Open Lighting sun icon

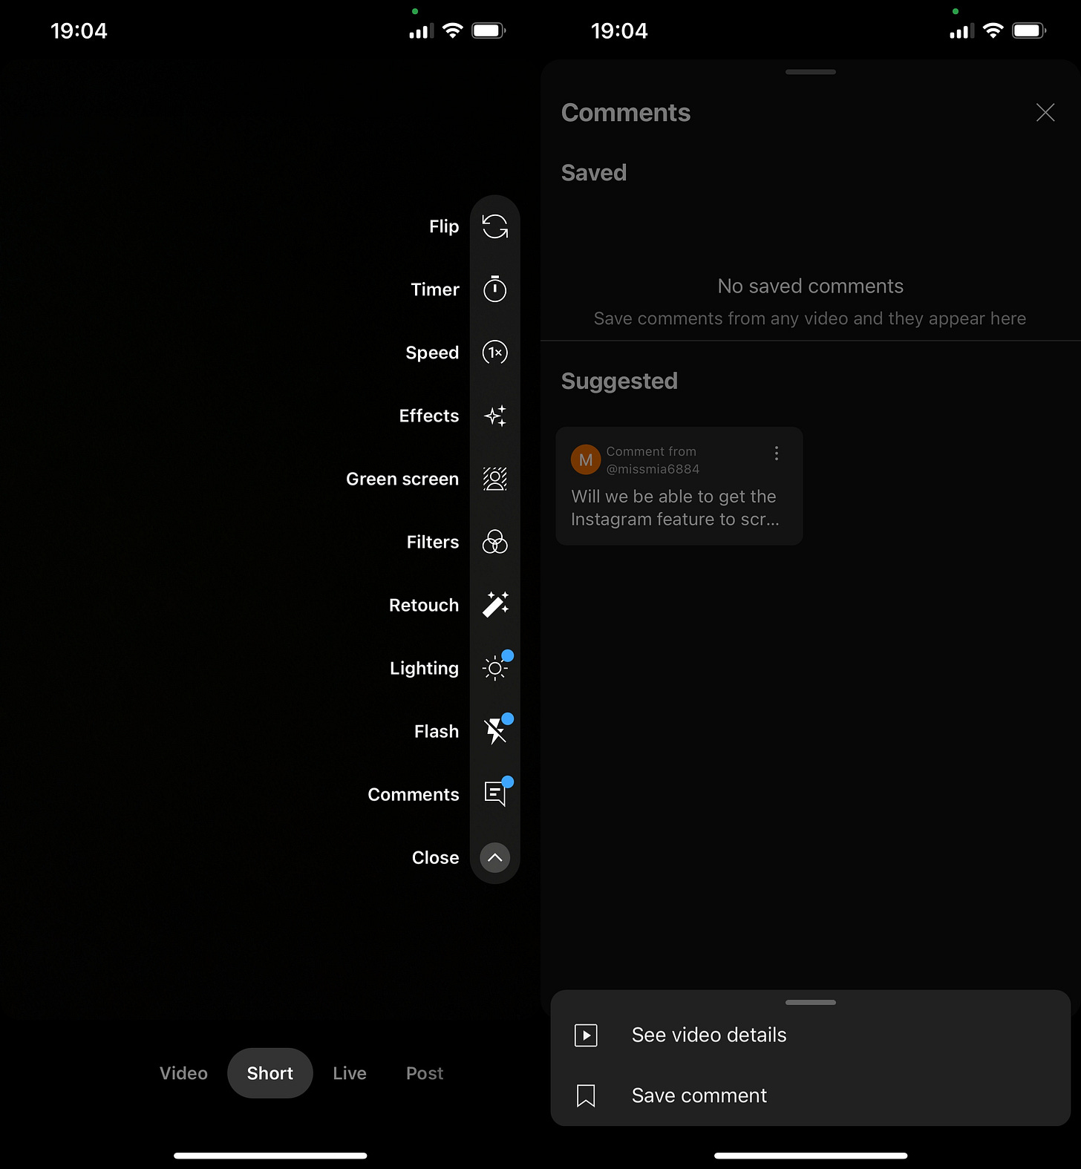[x=495, y=668]
